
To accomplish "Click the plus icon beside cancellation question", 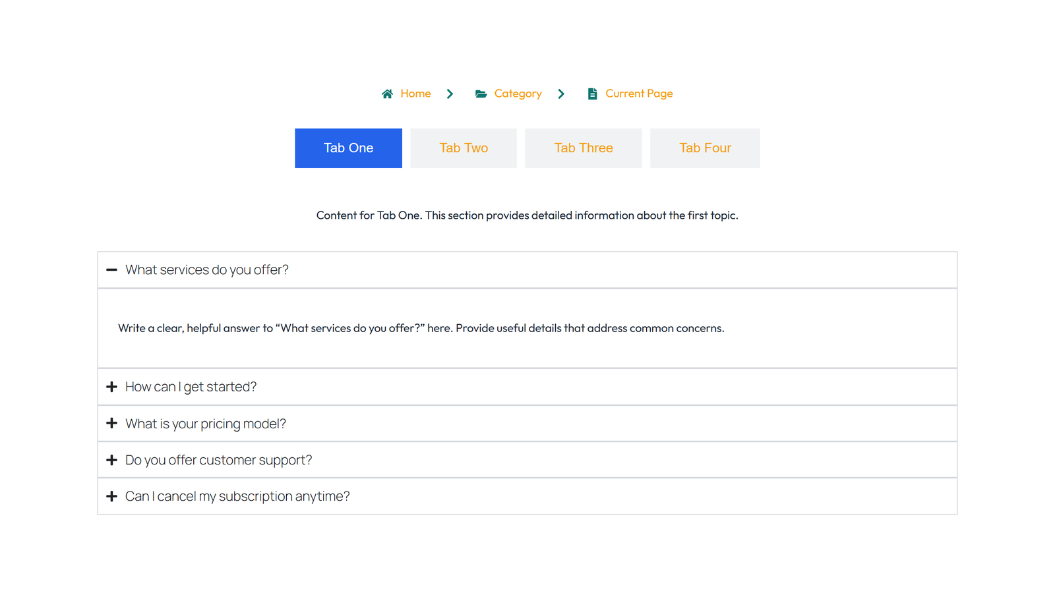I will (111, 496).
